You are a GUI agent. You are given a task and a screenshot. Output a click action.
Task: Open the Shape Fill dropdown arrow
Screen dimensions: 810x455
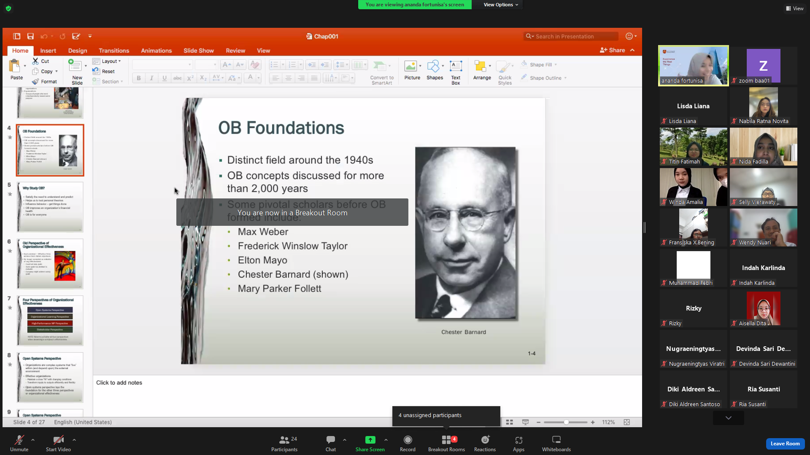click(556, 65)
